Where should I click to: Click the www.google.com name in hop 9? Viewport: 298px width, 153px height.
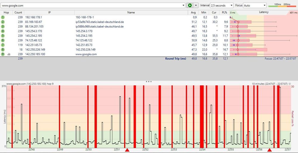click(x=86, y=54)
